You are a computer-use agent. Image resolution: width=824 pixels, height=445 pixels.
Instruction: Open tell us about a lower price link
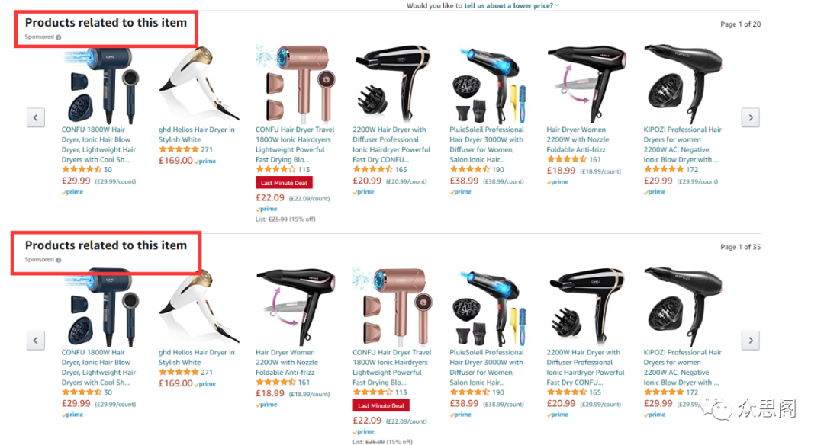[508, 5]
